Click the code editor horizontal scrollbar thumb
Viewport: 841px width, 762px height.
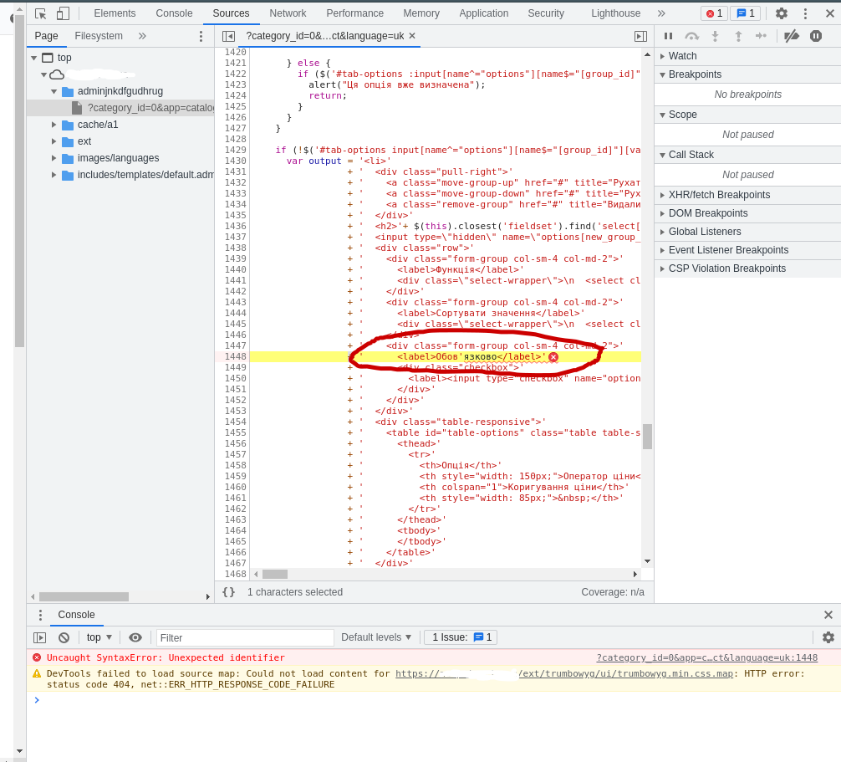coord(275,574)
